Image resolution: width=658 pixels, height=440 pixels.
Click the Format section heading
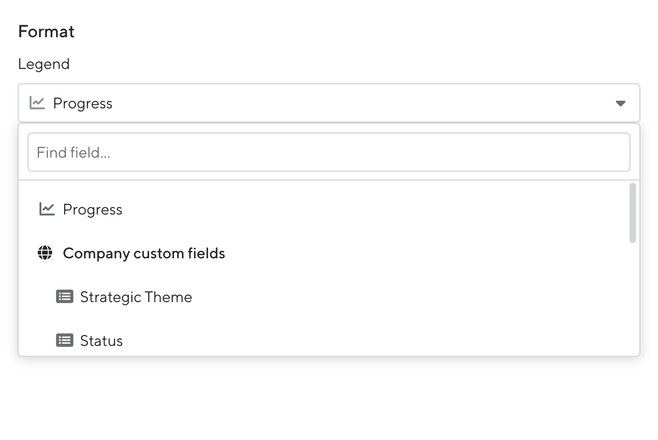coord(46,31)
